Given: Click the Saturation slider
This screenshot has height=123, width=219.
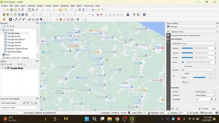Looking at the screenshot, I should click(x=194, y=53).
